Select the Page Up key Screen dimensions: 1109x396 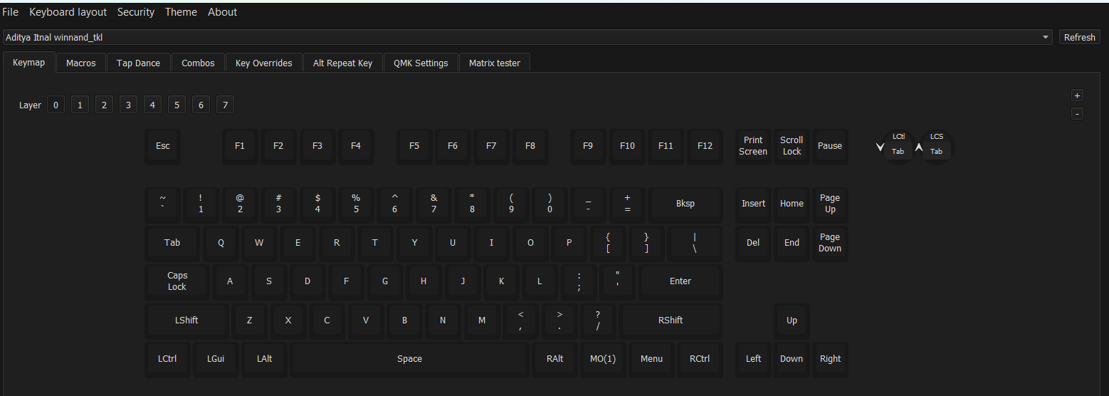[x=830, y=204]
